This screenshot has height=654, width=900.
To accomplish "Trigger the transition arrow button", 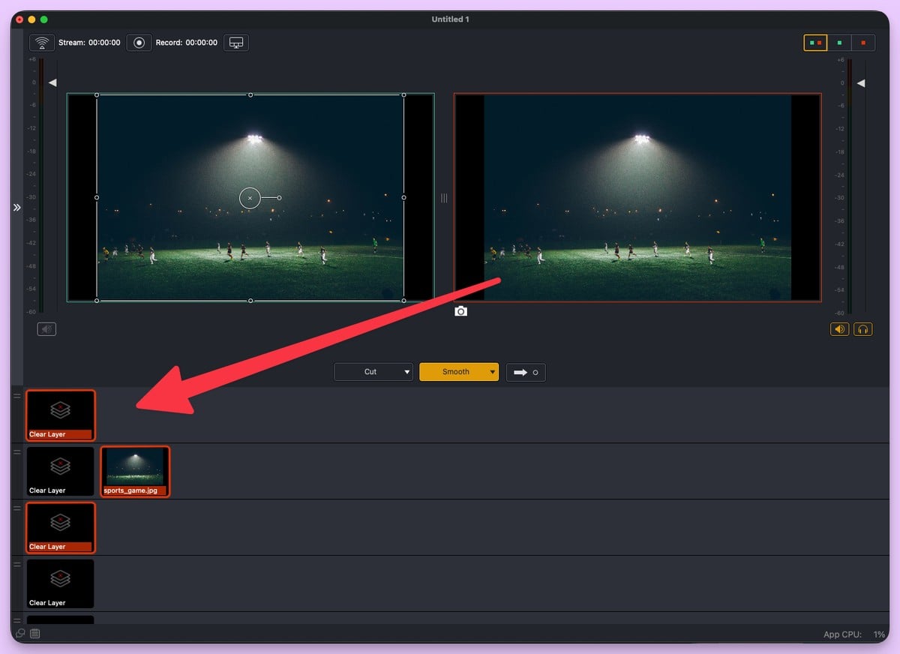I will point(526,372).
